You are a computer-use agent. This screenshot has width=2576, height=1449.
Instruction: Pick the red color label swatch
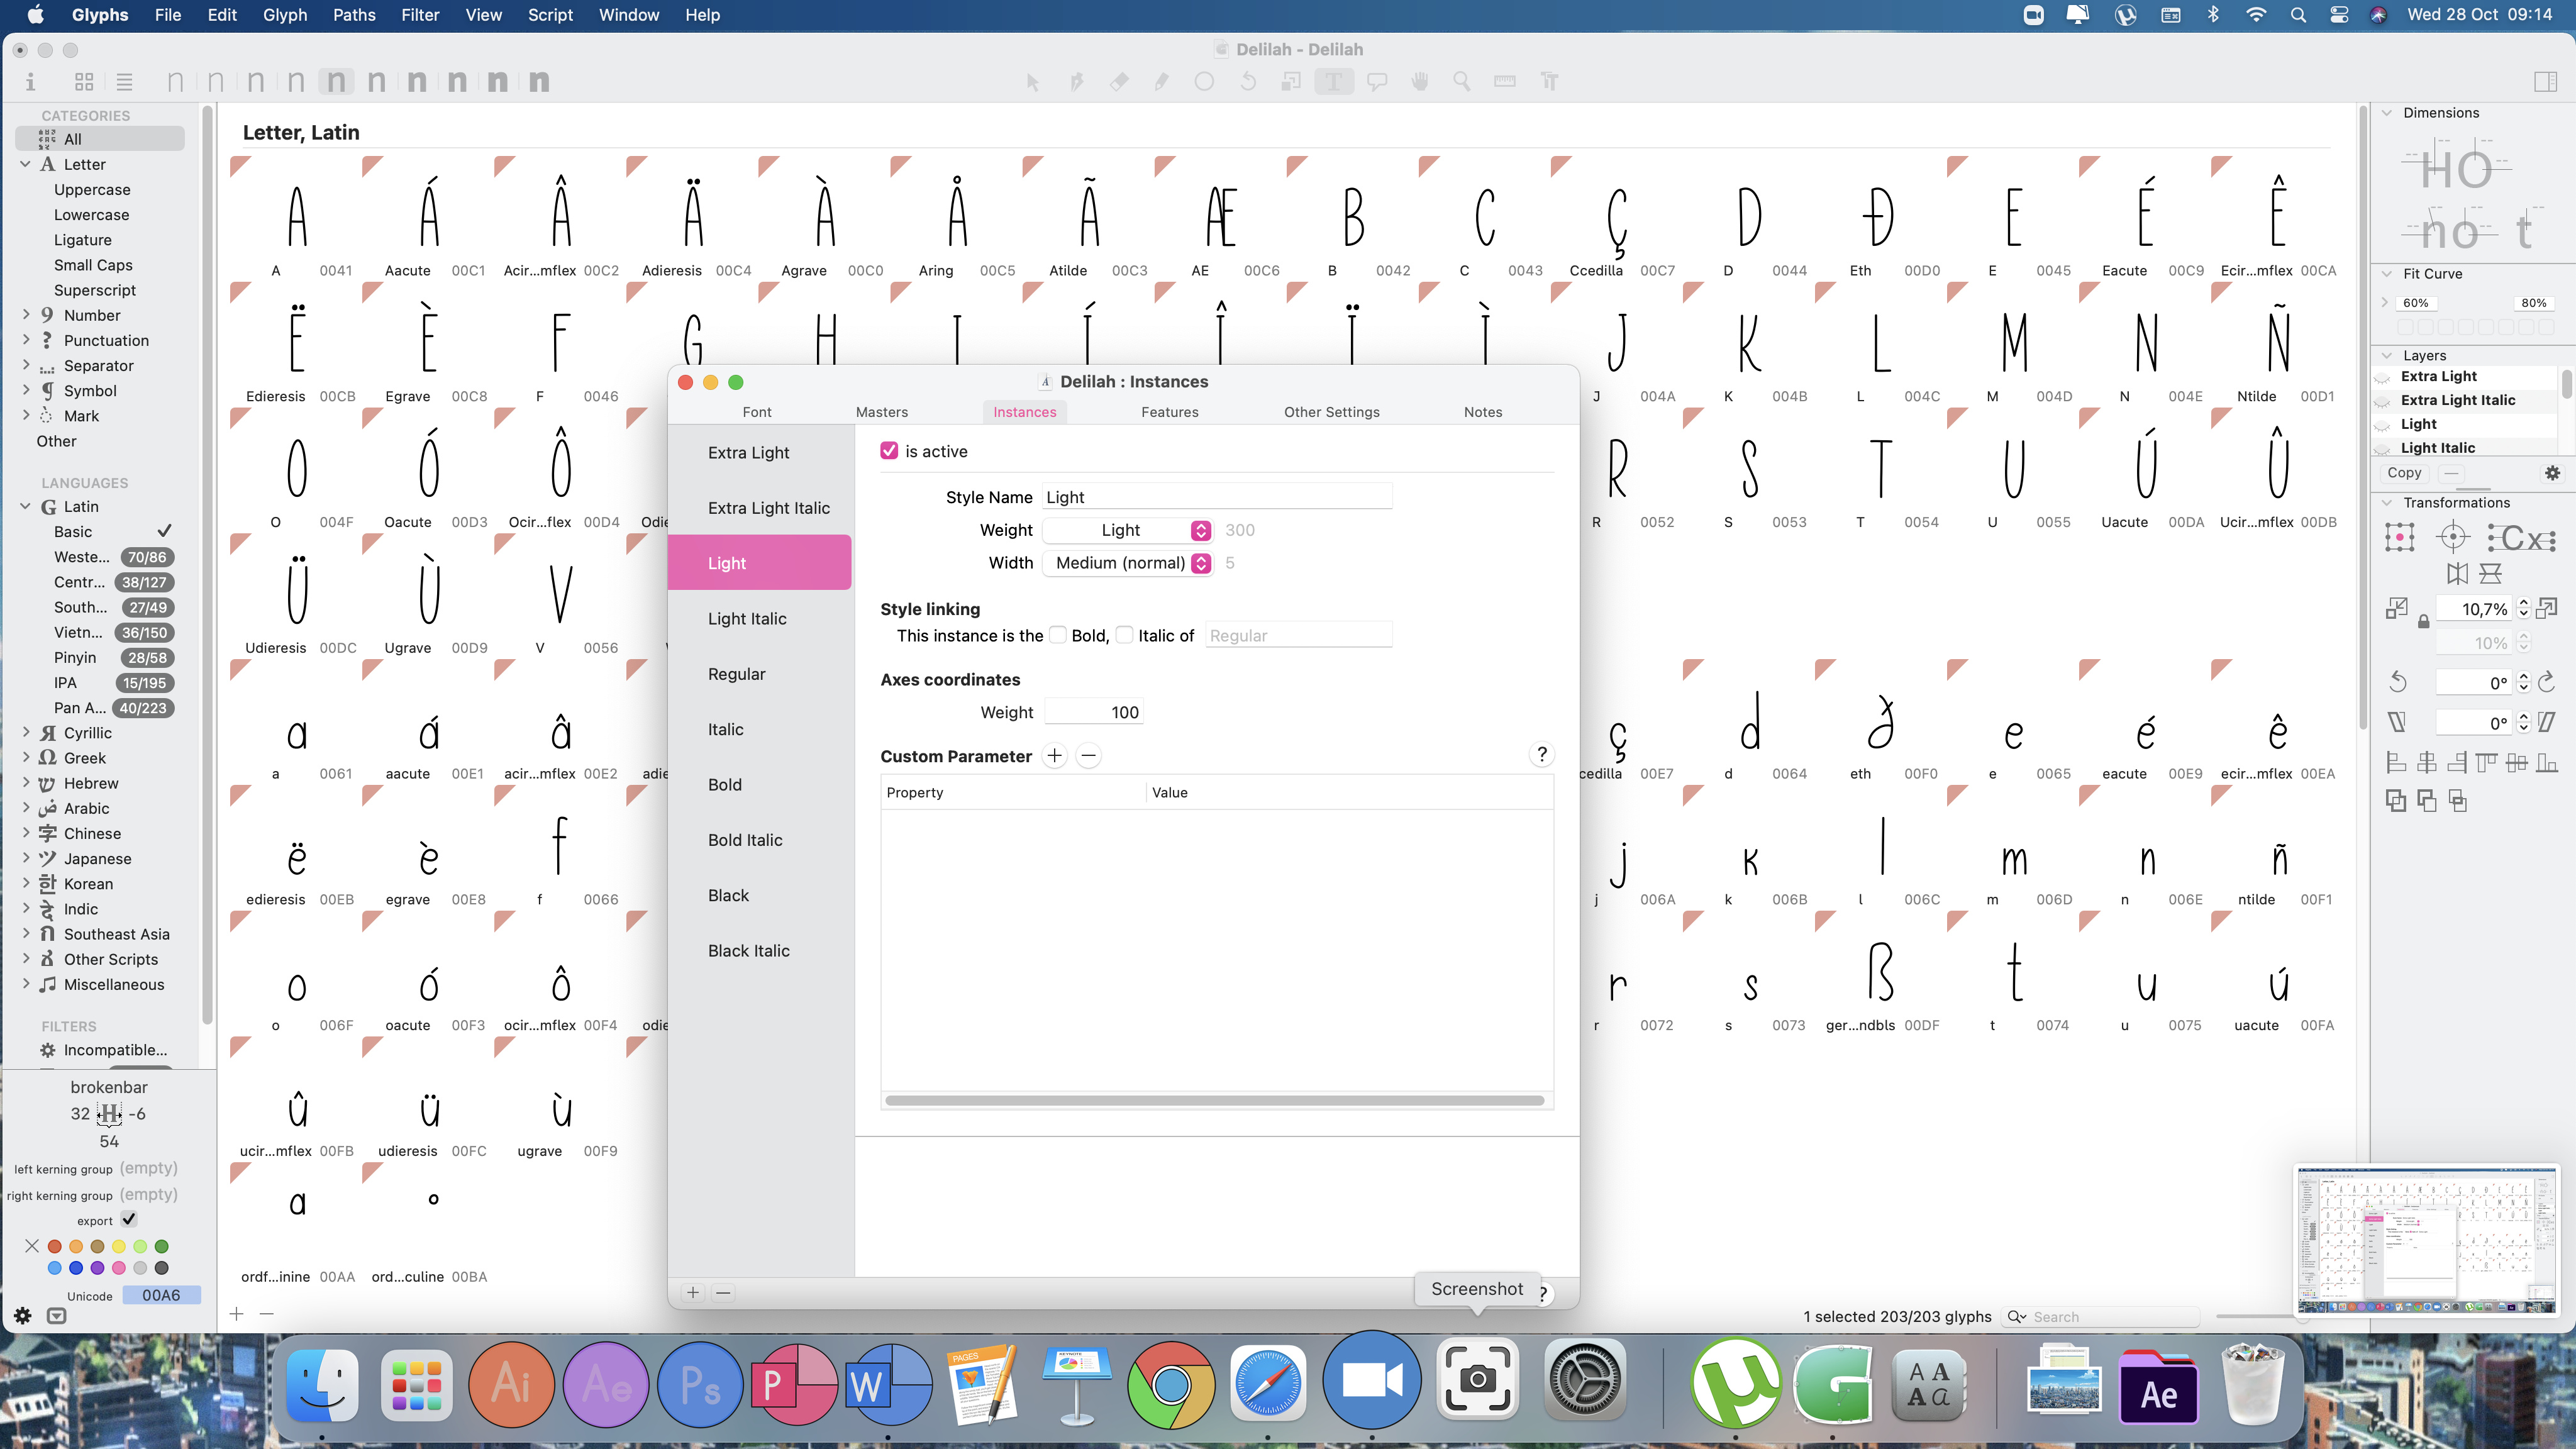(55, 1246)
